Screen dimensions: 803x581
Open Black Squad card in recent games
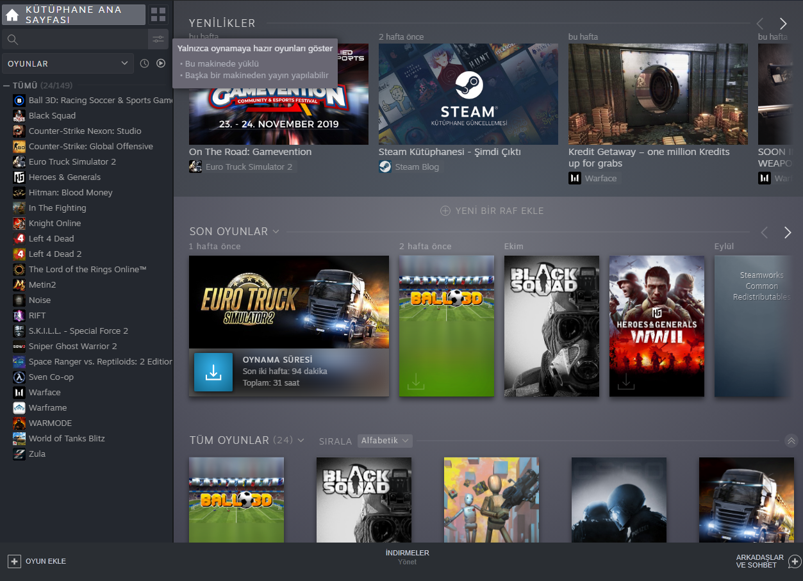point(552,326)
